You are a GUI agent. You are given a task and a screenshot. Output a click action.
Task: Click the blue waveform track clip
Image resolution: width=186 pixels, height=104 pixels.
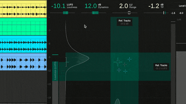click(23, 62)
